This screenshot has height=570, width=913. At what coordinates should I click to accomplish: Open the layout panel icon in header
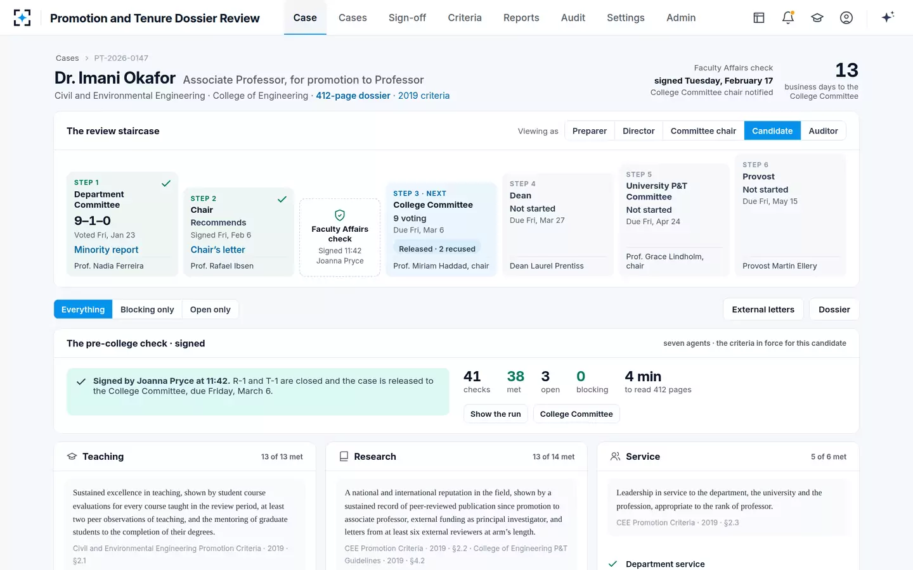pyautogui.click(x=759, y=18)
